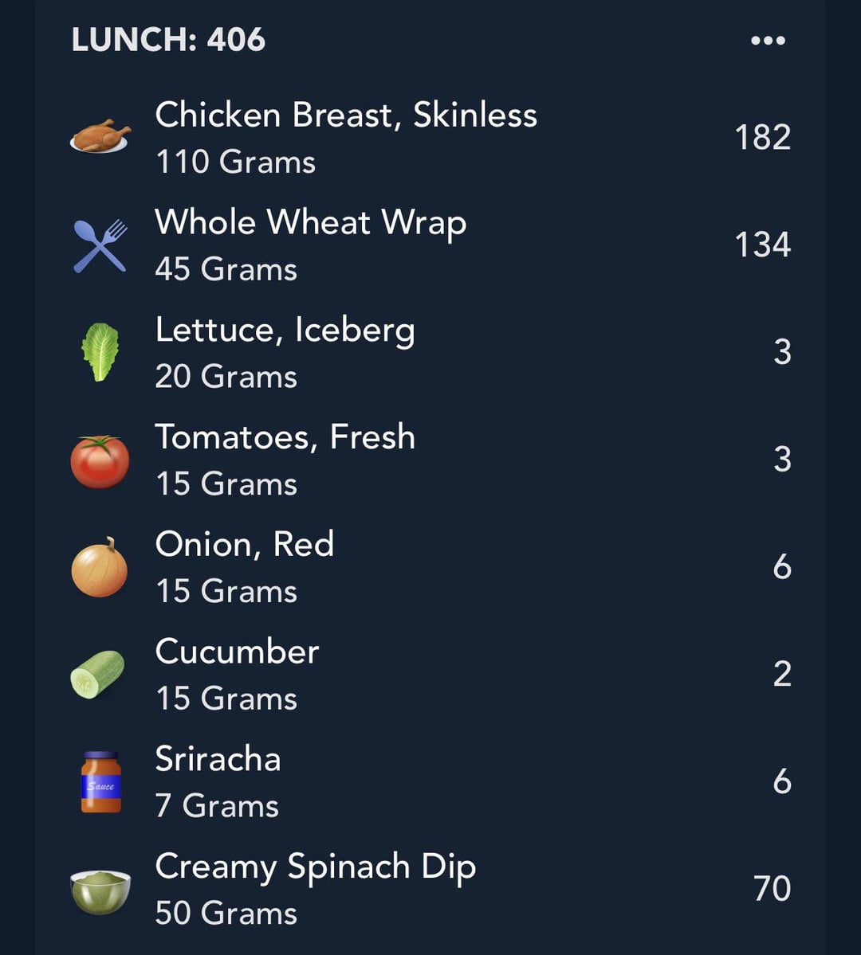Open the Whole Wheat Wrap entry
861x955 pixels.
coord(431,245)
